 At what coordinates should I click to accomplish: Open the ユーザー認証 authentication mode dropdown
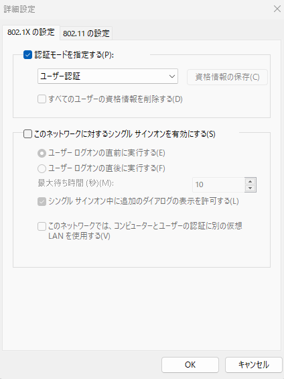click(x=108, y=76)
